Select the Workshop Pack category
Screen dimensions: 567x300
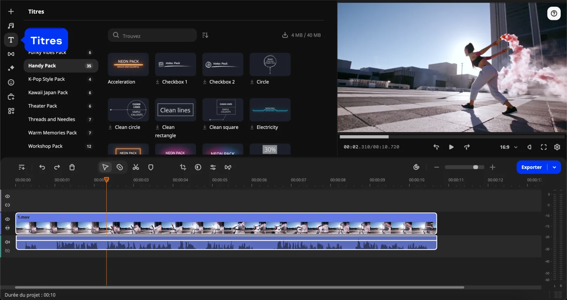click(45, 146)
